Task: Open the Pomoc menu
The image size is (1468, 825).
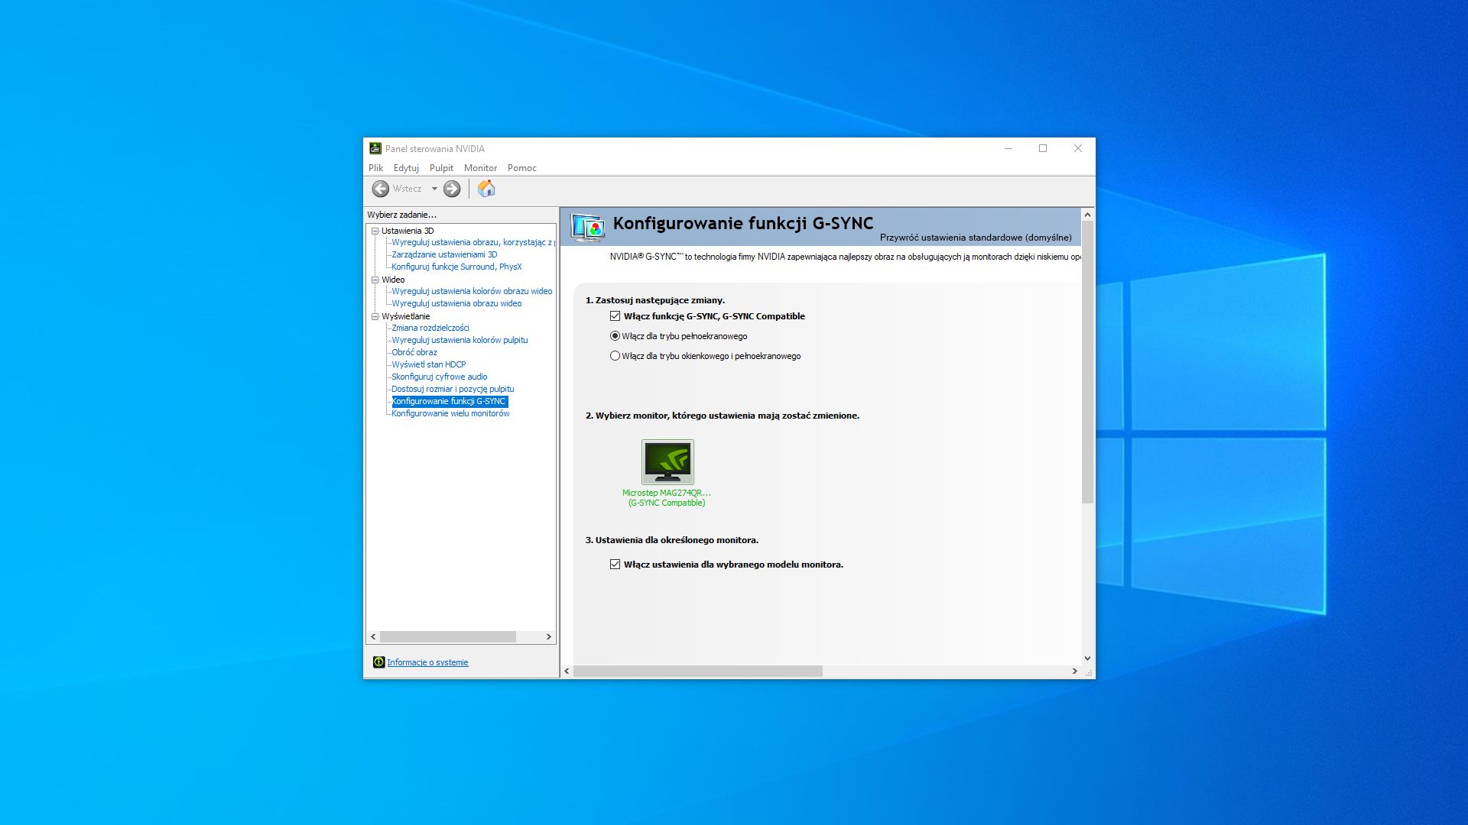Action: [521, 168]
